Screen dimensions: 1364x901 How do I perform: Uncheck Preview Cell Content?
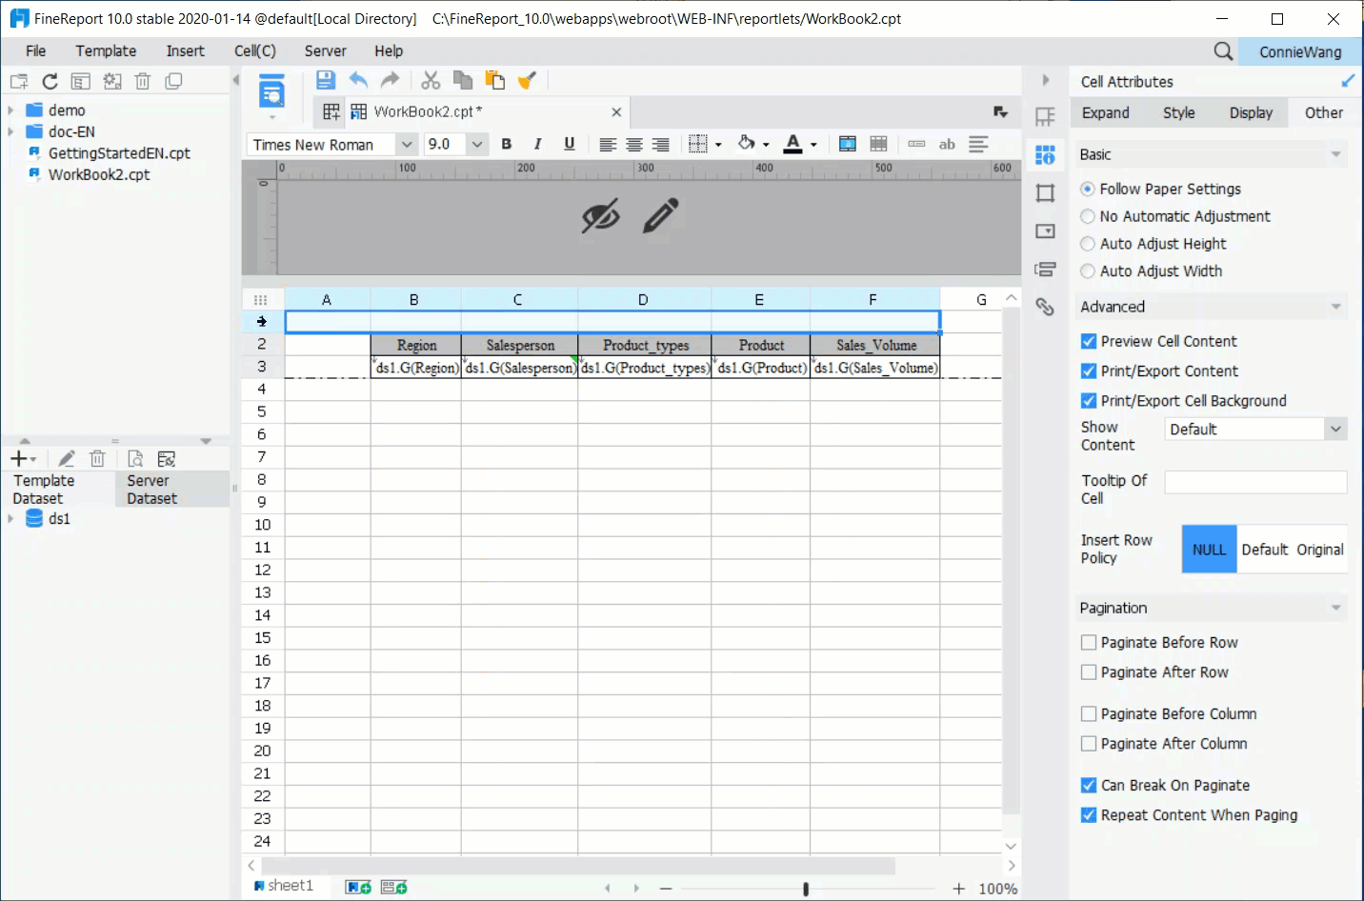coord(1089,341)
